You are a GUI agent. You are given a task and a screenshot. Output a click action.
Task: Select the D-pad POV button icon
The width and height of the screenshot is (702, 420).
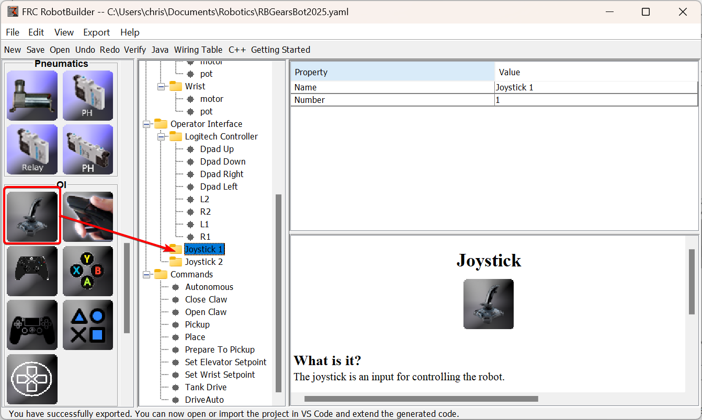[x=32, y=379]
